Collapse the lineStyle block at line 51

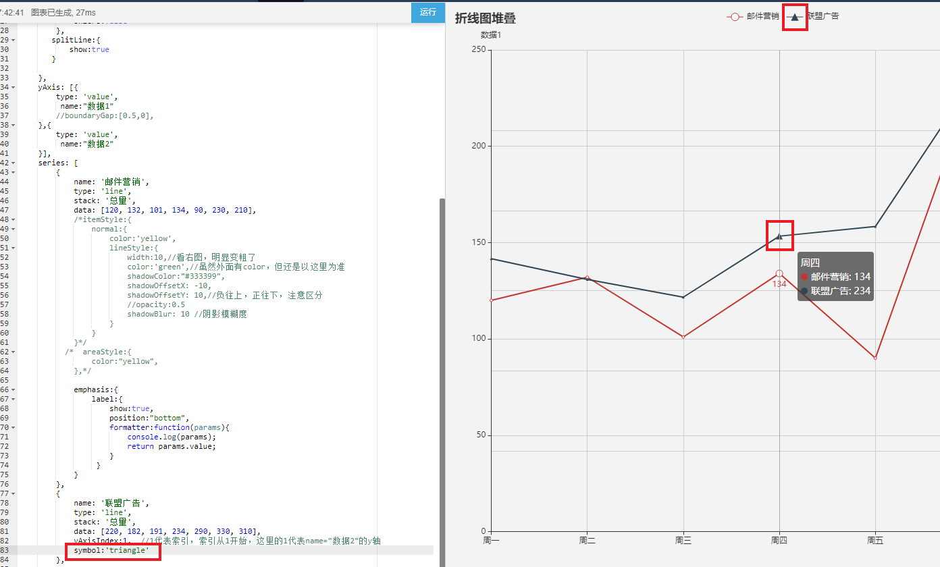tap(13, 248)
